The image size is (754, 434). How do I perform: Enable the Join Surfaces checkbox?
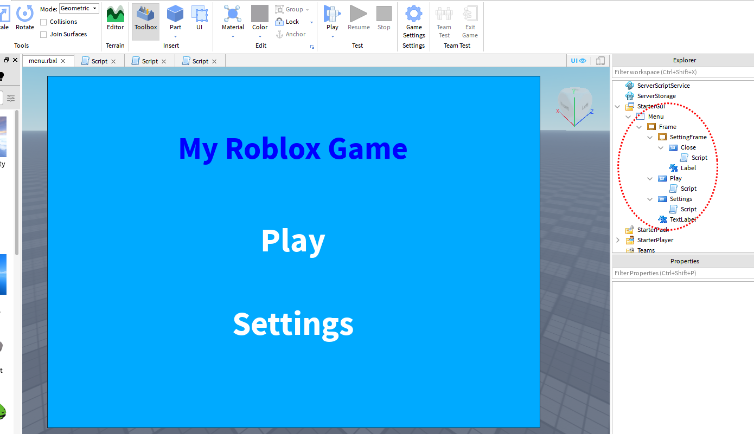[x=44, y=34]
